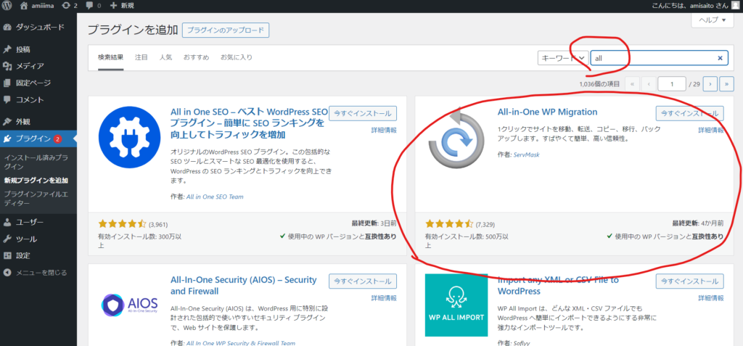The width and height of the screenshot is (743, 346).
Task: Select 人気 tab
Action: [x=166, y=57]
